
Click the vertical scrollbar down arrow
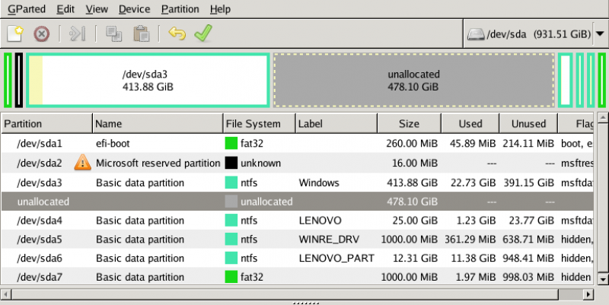coord(602,278)
